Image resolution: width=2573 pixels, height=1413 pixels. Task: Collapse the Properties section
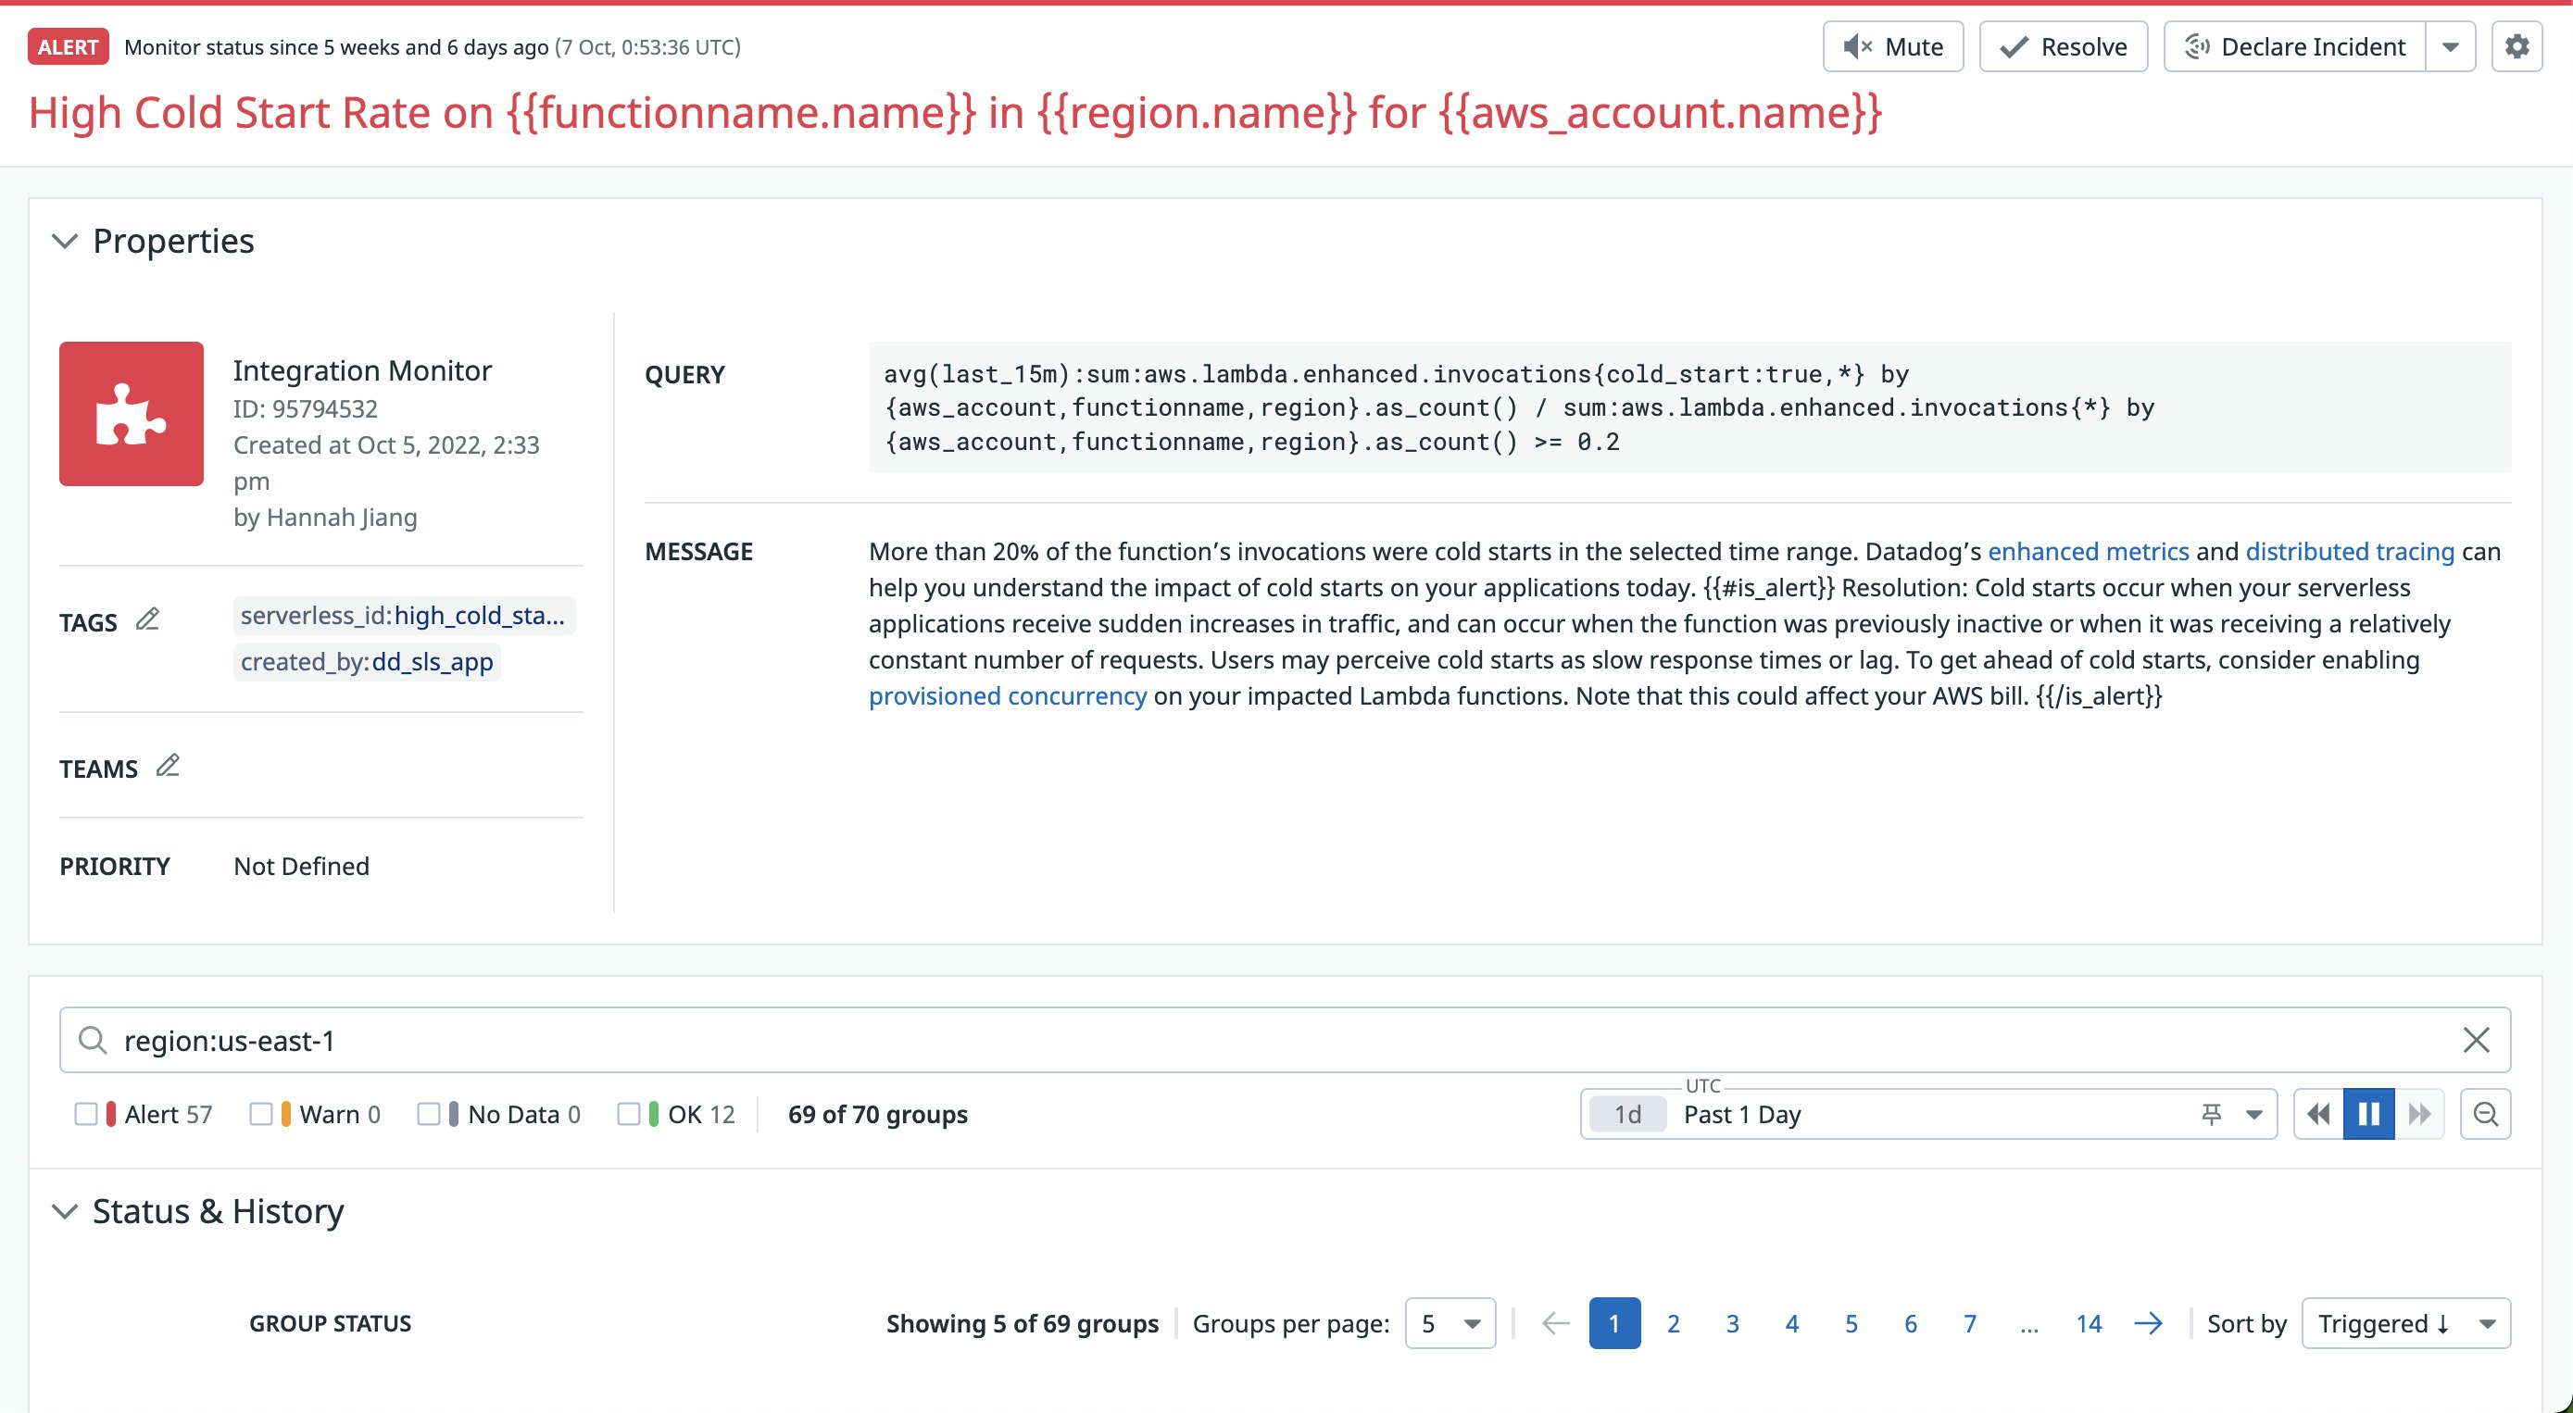65,241
